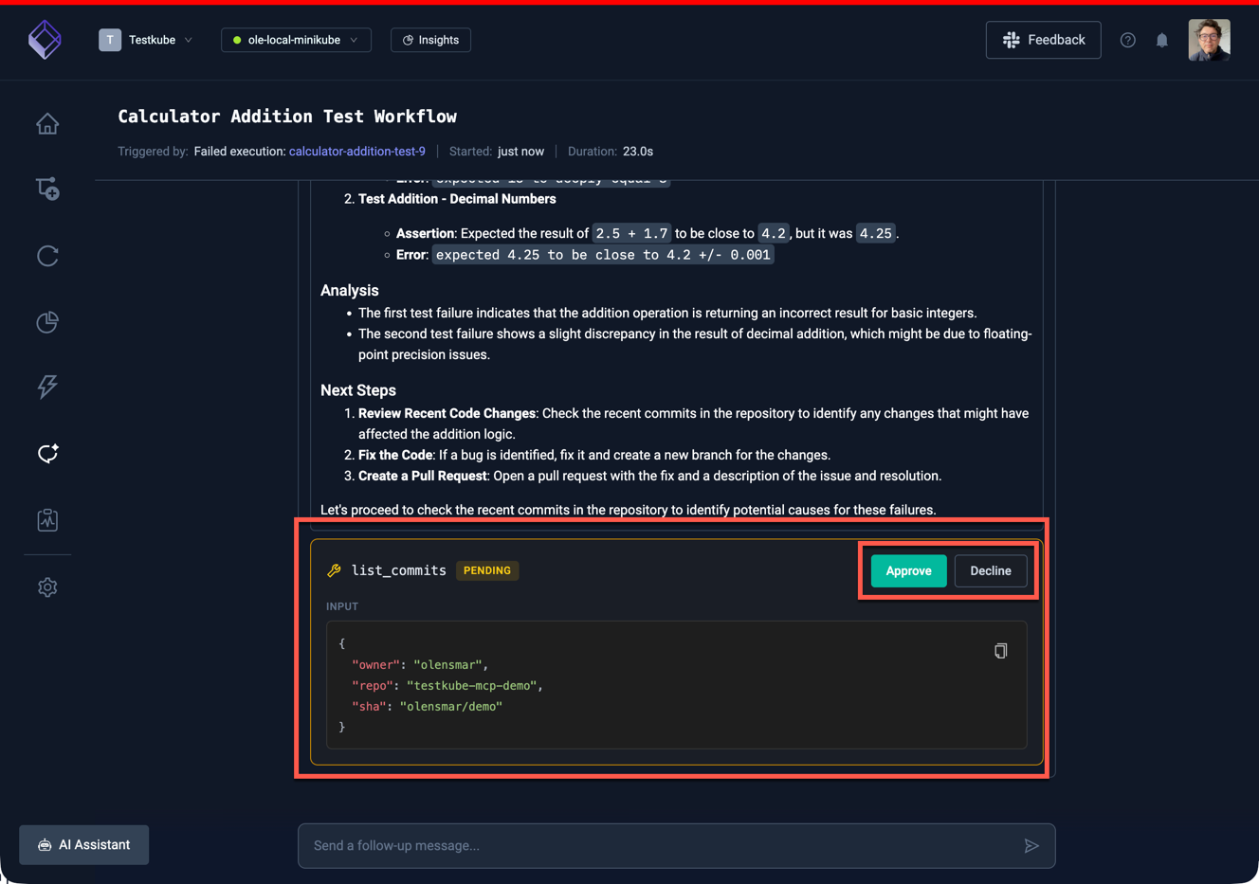Select the active AI agent sidebar icon
1259x884 pixels.
(x=47, y=453)
